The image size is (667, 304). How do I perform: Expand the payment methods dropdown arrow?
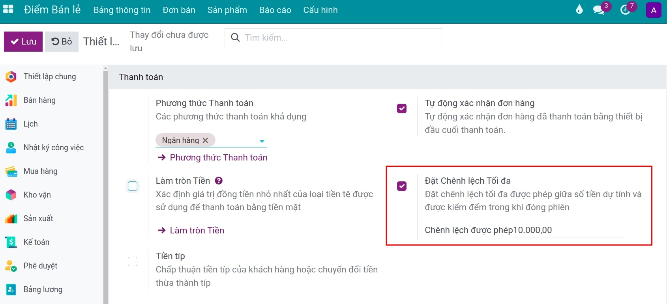[x=262, y=141]
